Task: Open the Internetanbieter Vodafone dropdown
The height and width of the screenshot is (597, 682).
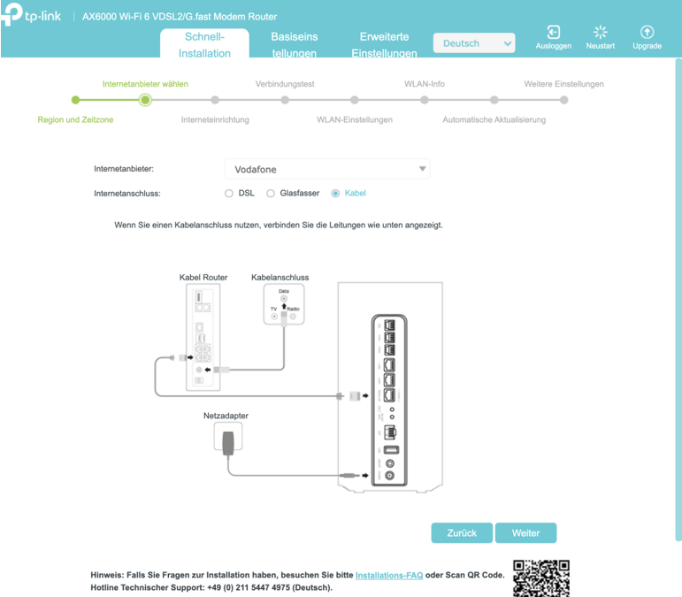Action: tap(327, 169)
